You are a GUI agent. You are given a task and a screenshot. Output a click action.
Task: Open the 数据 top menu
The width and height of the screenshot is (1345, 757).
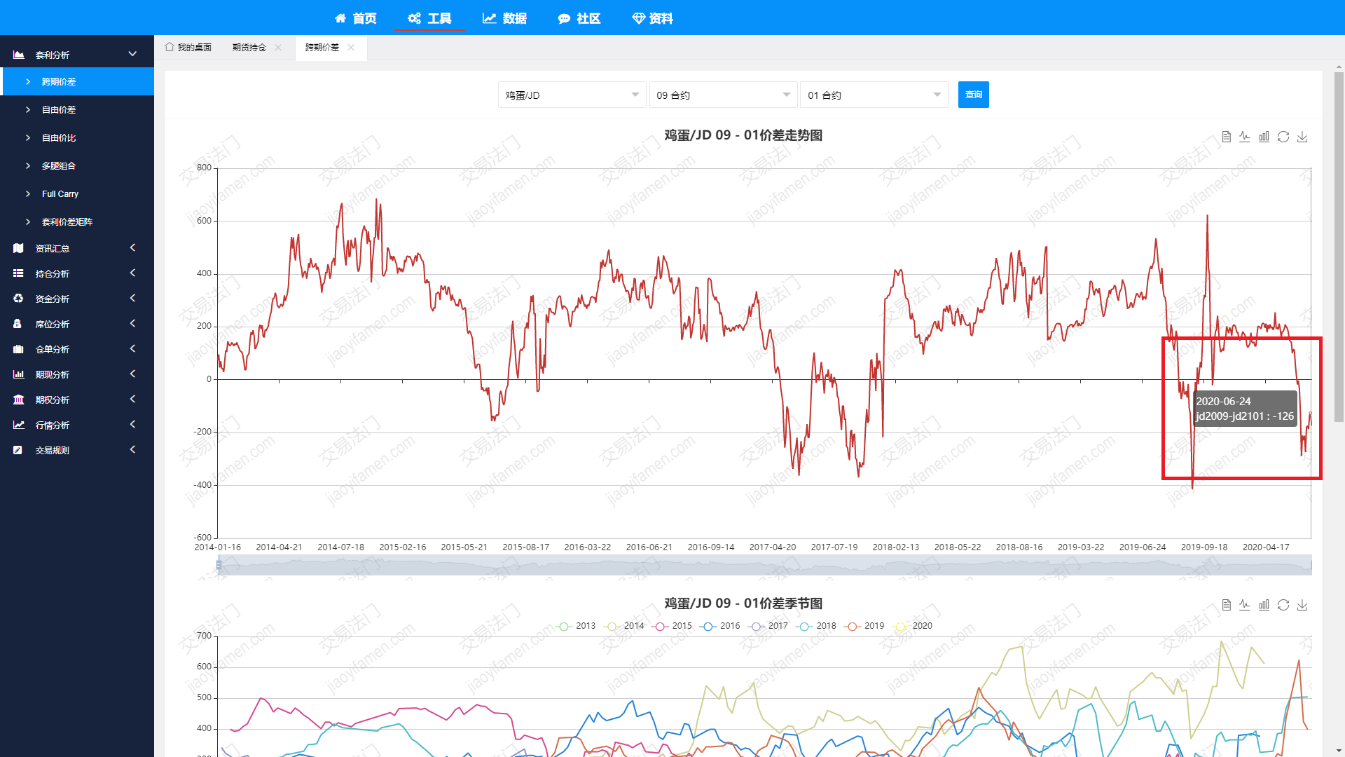click(x=504, y=18)
